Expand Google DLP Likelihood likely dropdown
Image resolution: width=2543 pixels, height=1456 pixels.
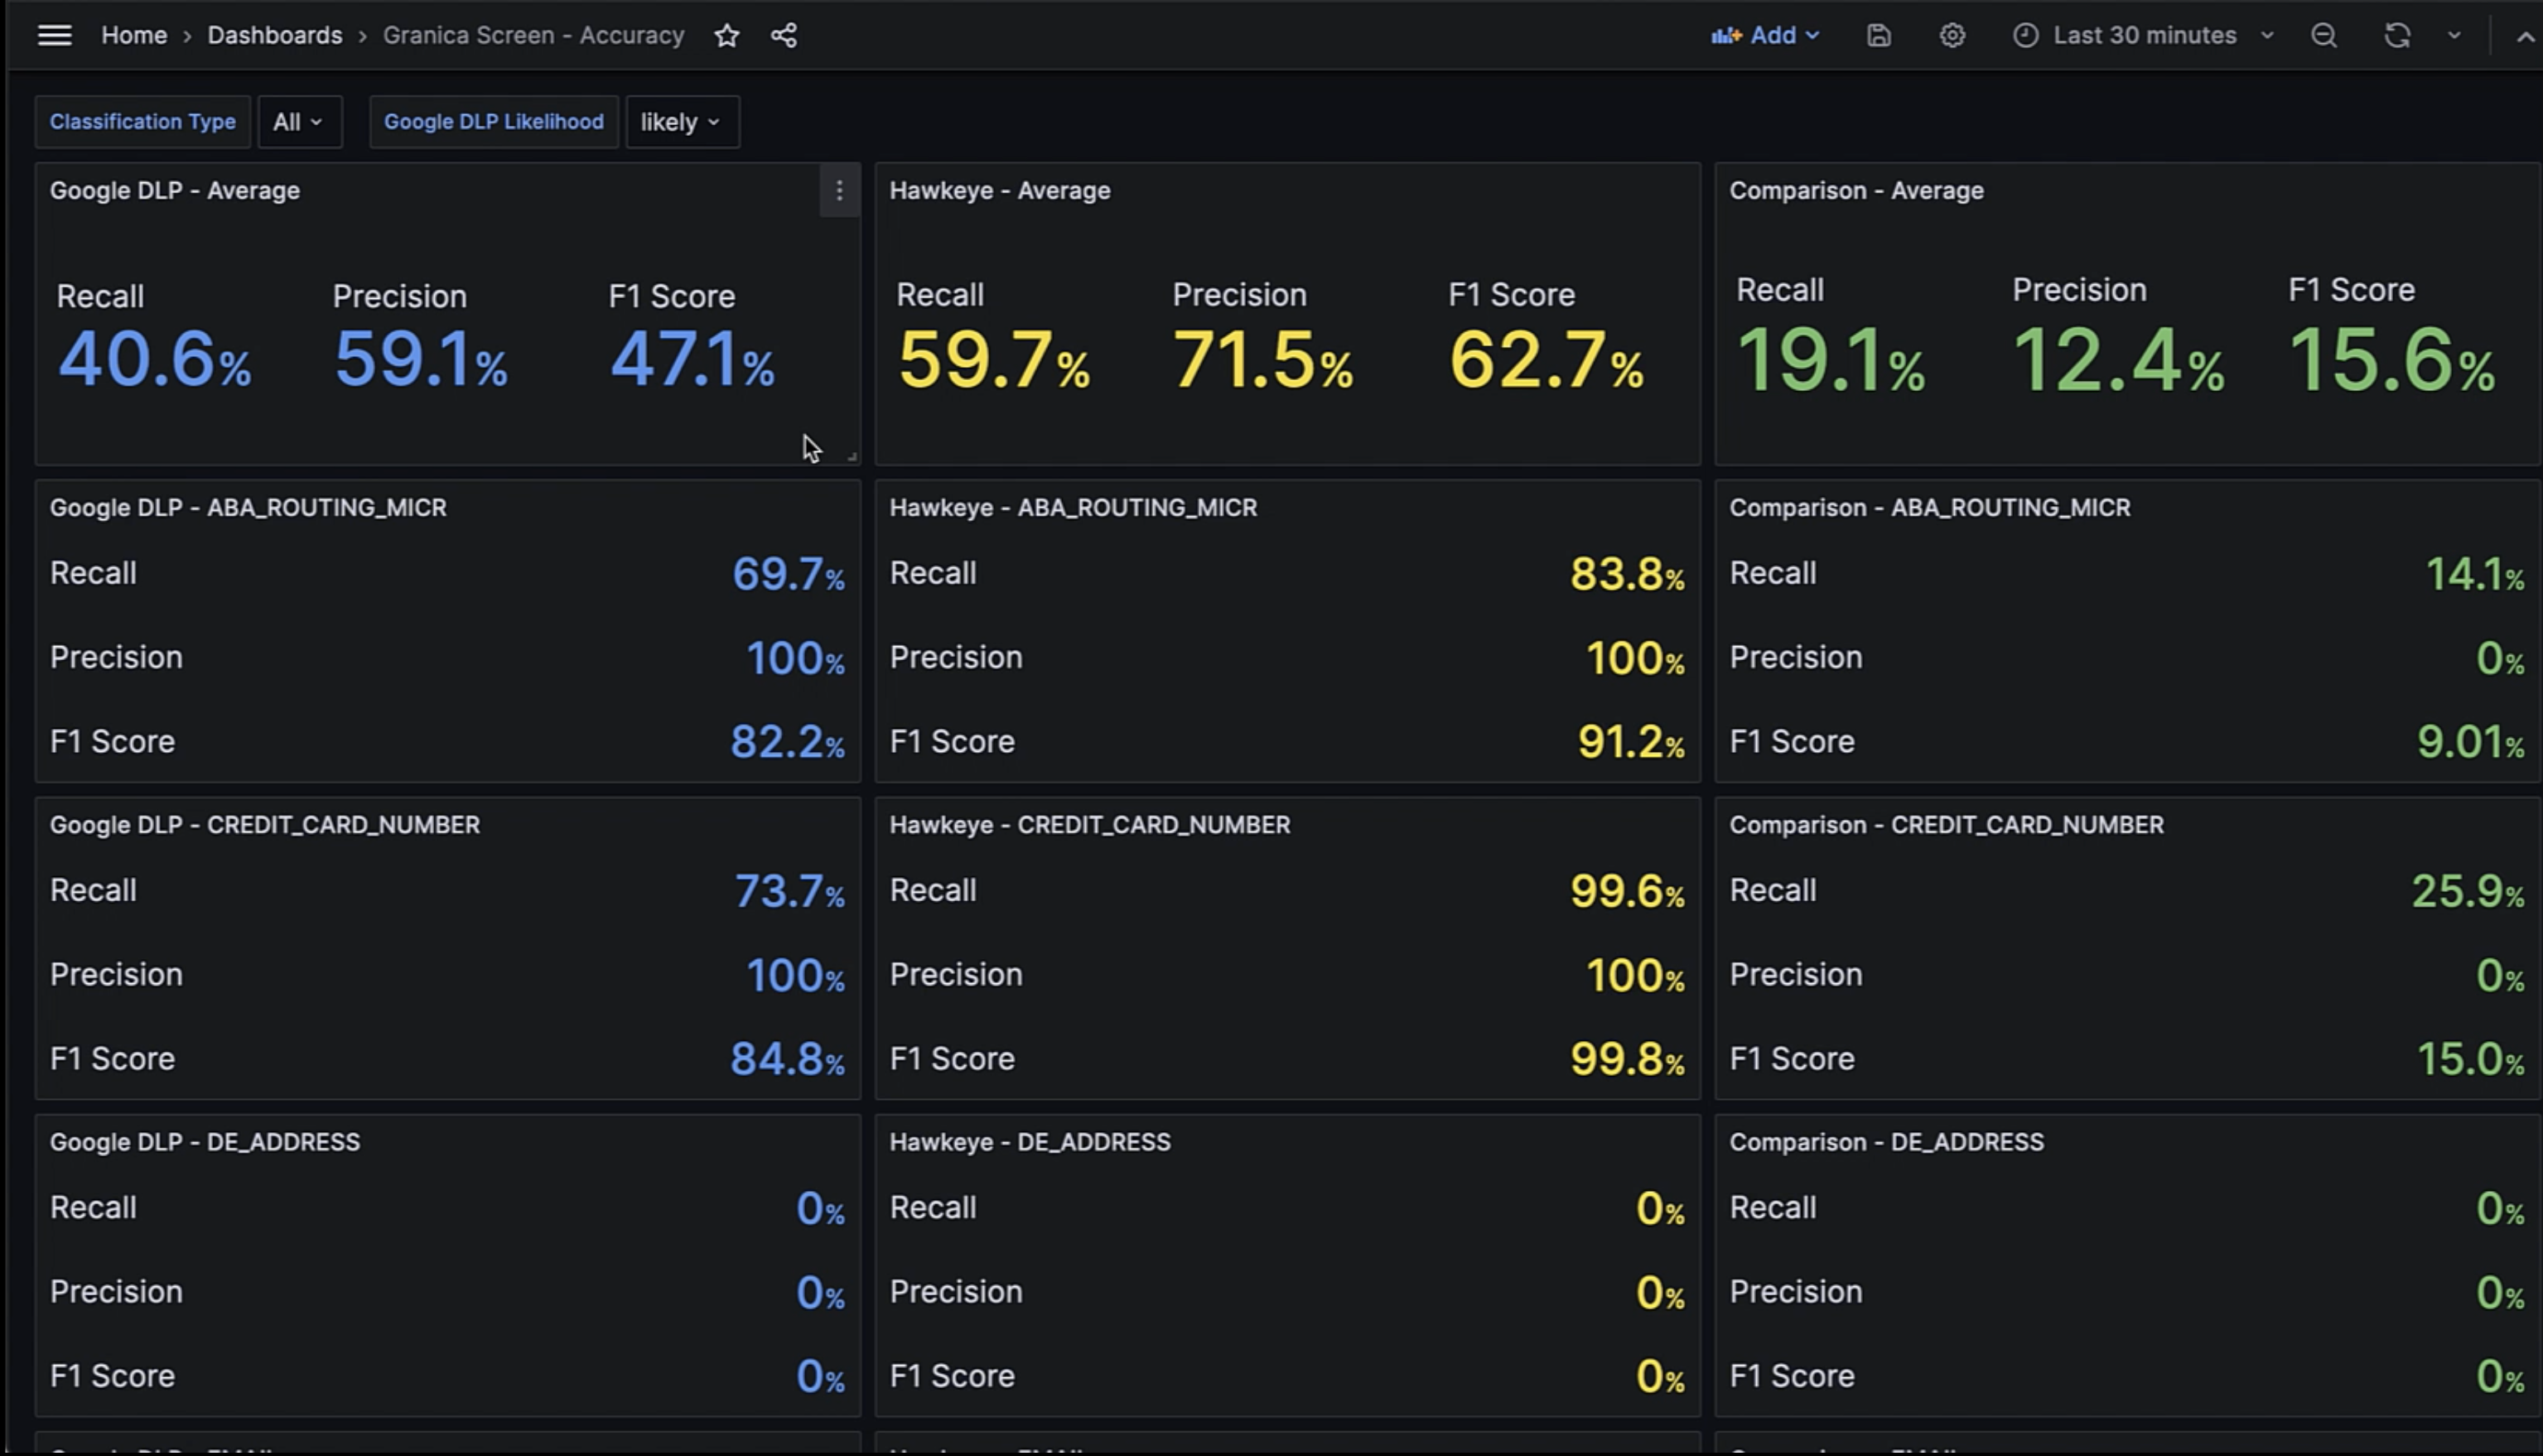682,122
